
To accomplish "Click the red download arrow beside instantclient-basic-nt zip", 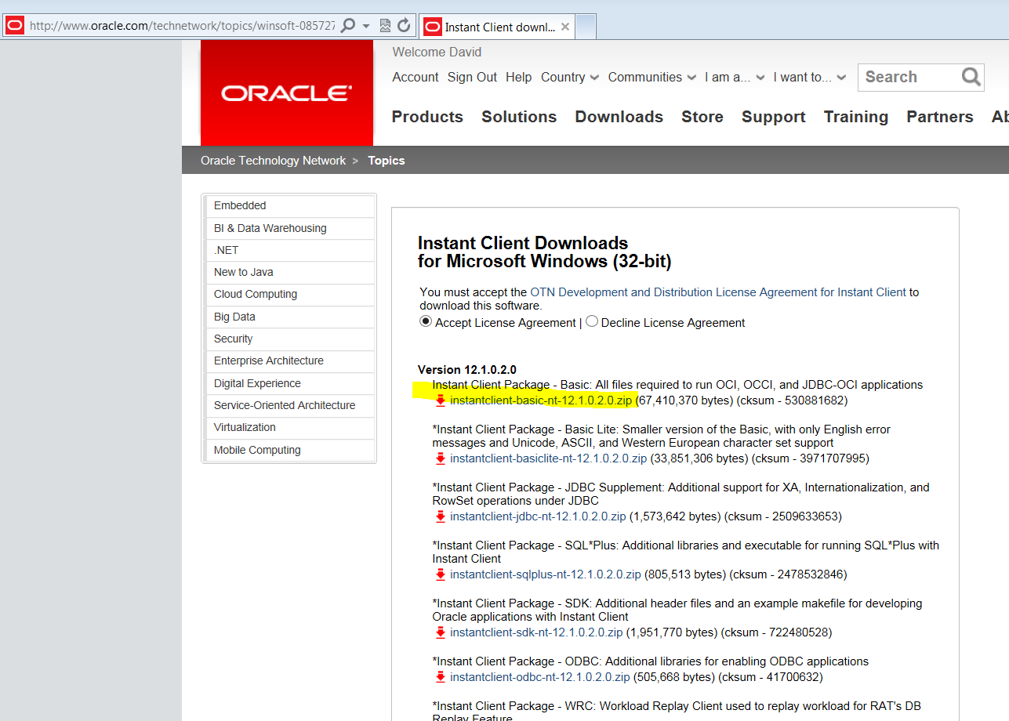I will tap(441, 400).
